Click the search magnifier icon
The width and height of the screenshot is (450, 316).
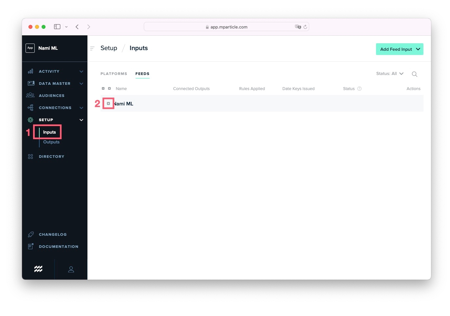coord(415,74)
